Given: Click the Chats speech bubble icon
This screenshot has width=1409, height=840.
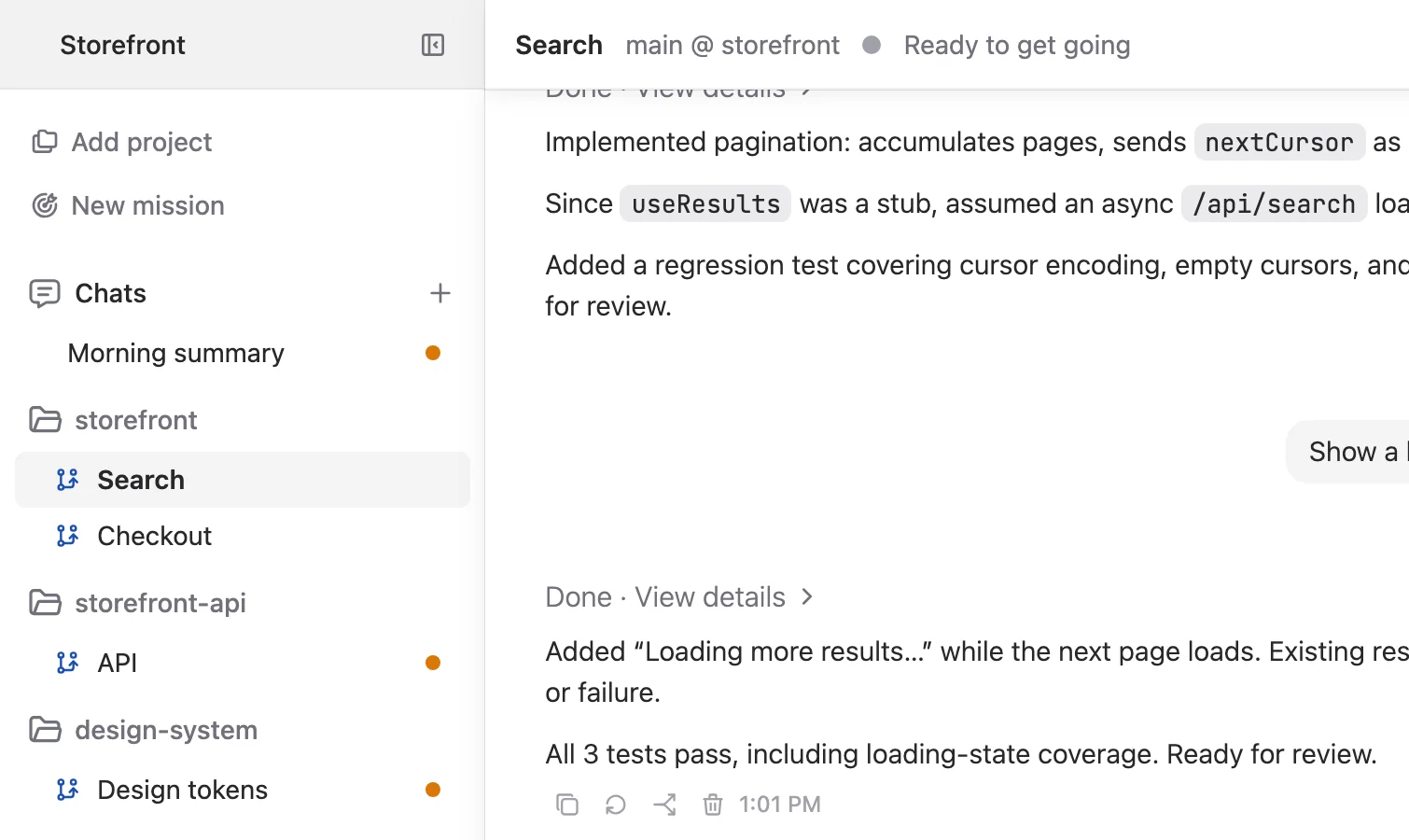Looking at the screenshot, I should point(45,293).
